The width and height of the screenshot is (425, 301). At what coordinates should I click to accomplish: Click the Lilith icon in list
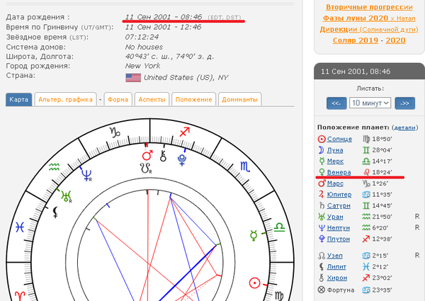322,267
